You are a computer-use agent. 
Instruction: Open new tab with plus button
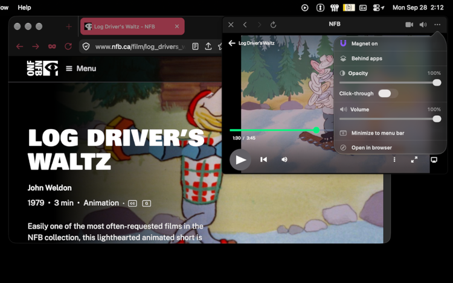point(69,27)
